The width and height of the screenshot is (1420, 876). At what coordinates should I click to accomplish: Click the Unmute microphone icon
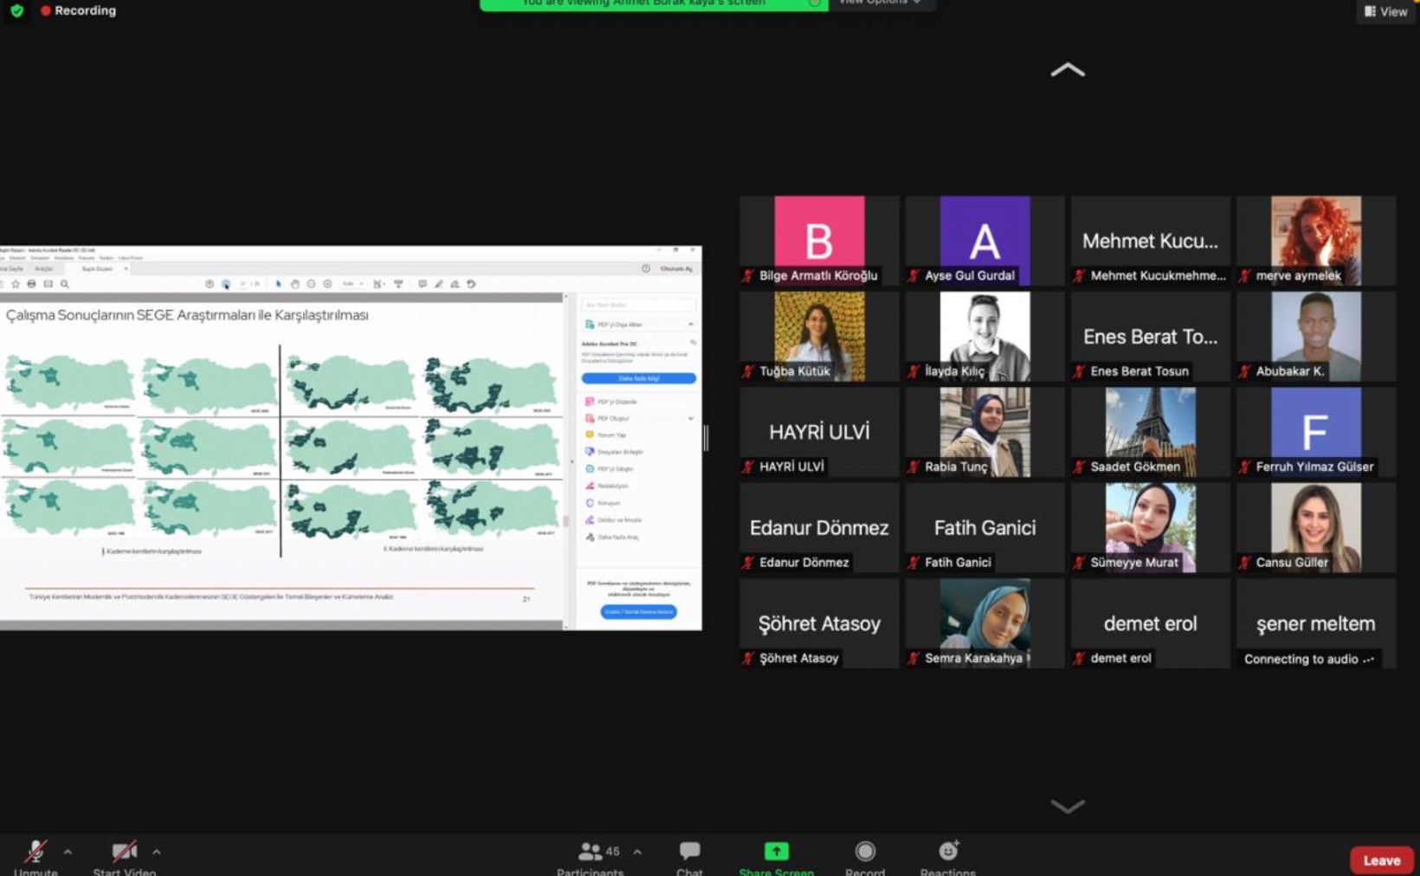[35, 852]
